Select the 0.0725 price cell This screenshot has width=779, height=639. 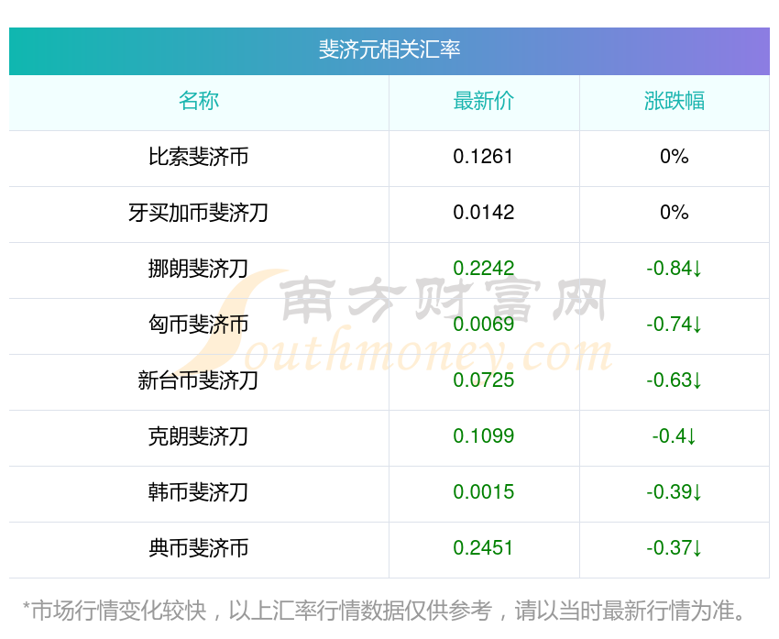tap(484, 380)
